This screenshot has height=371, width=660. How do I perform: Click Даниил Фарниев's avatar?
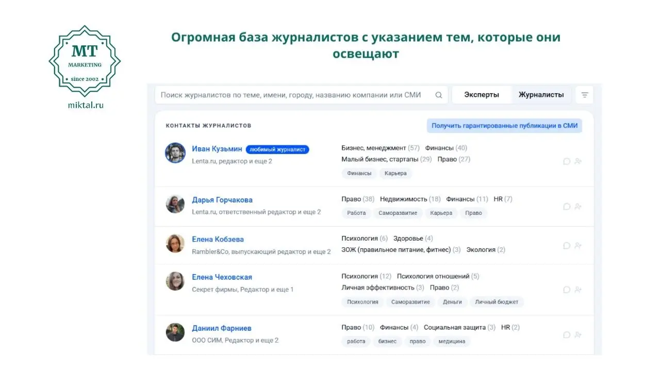tap(175, 332)
